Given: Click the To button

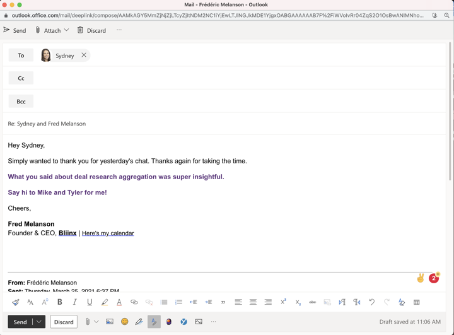Looking at the screenshot, I should coord(21,55).
